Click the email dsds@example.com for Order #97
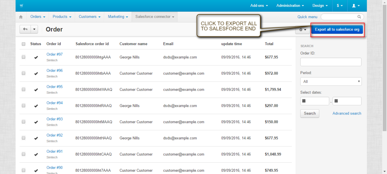This screenshot has width=387, height=174. point(180,57)
